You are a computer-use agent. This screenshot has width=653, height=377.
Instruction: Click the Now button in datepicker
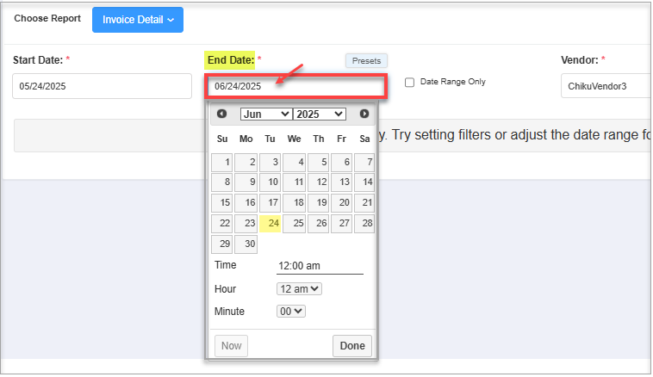coord(232,346)
